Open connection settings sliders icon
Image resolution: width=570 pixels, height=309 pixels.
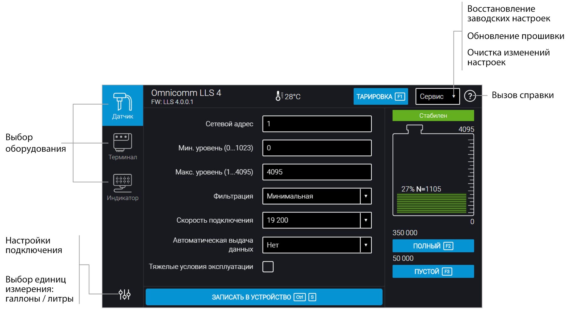click(x=125, y=294)
